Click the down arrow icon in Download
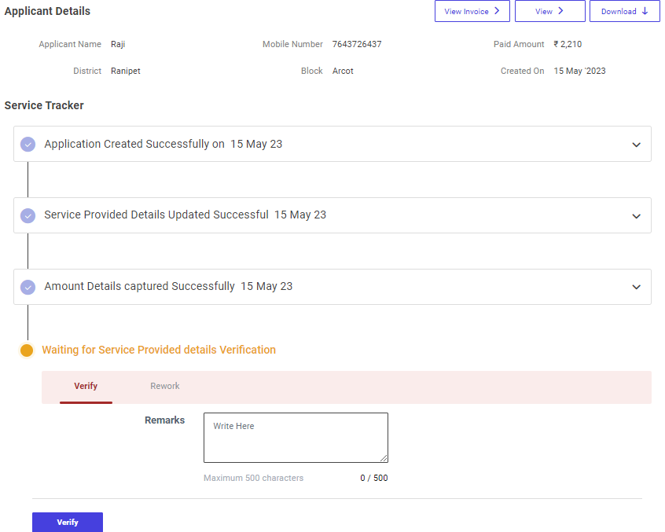 tap(645, 11)
